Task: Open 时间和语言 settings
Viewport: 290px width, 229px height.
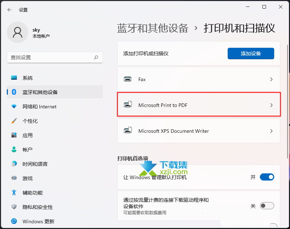Action: point(55,164)
